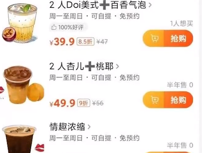This screenshot has height=153, width=202.
Task: Expand chevron next to 桃耶 title
Action: (117, 66)
